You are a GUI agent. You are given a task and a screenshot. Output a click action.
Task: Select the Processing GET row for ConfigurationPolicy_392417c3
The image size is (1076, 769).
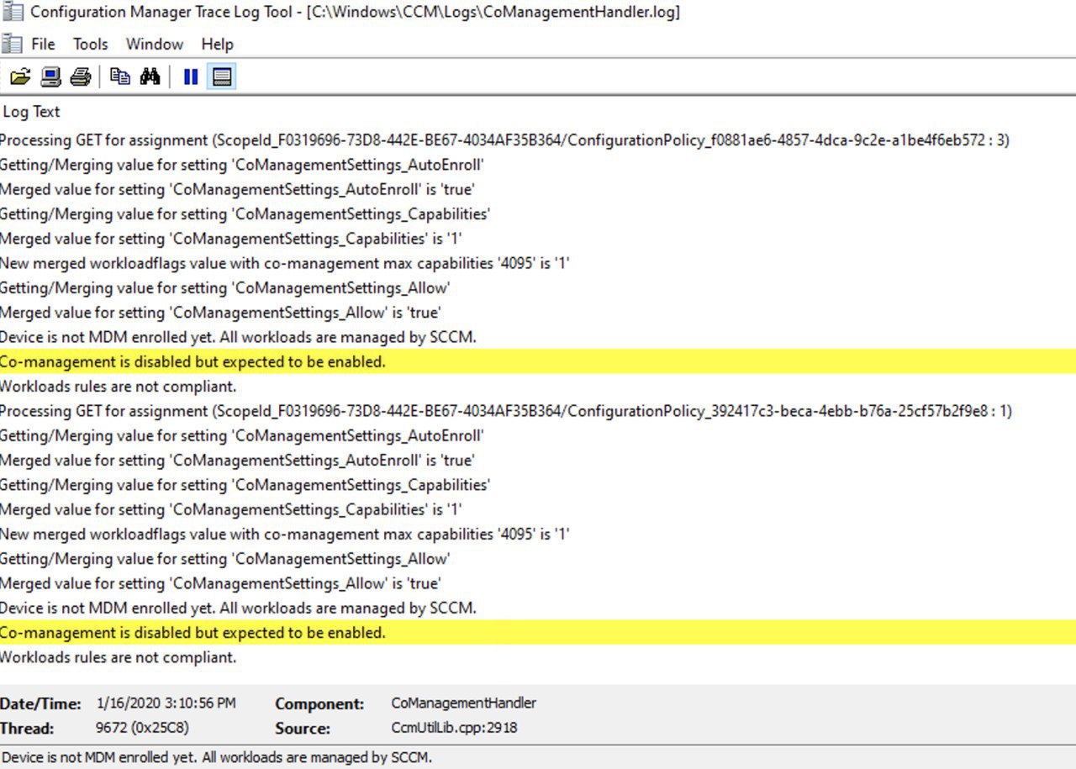(538, 411)
